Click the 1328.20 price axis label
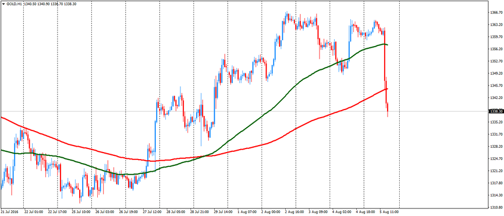This screenshot has height=216, width=504. [x=495, y=147]
